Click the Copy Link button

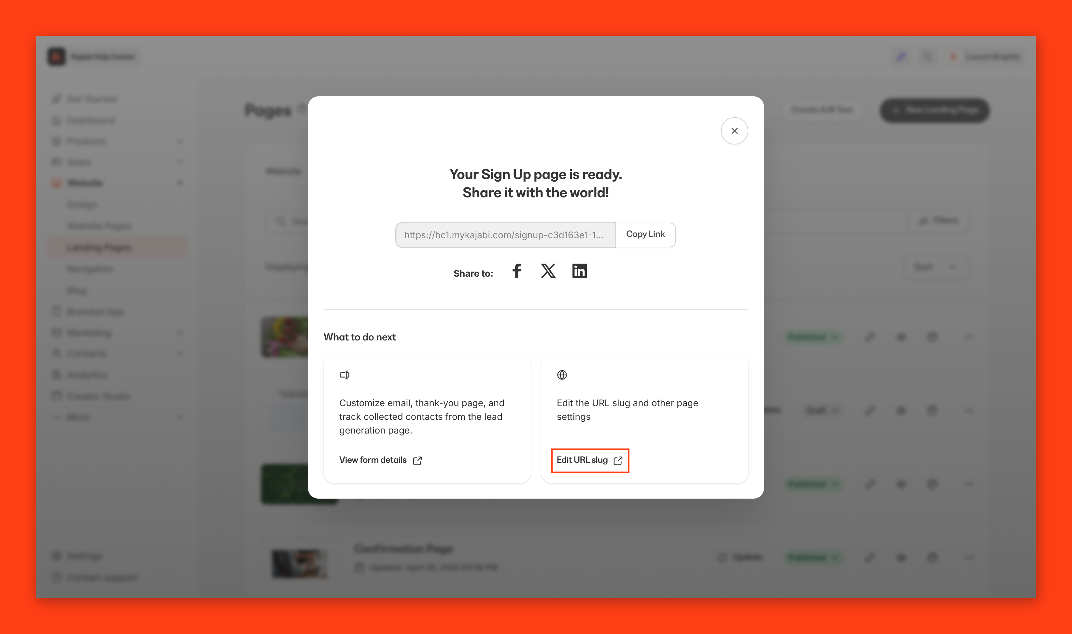click(x=645, y=235)
